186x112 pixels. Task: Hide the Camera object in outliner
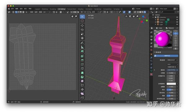[177, 20]
